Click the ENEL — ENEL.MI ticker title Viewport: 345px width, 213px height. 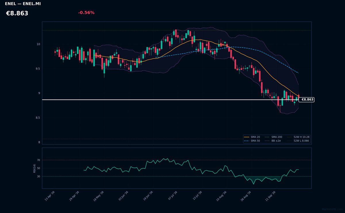tap(23, 4)
